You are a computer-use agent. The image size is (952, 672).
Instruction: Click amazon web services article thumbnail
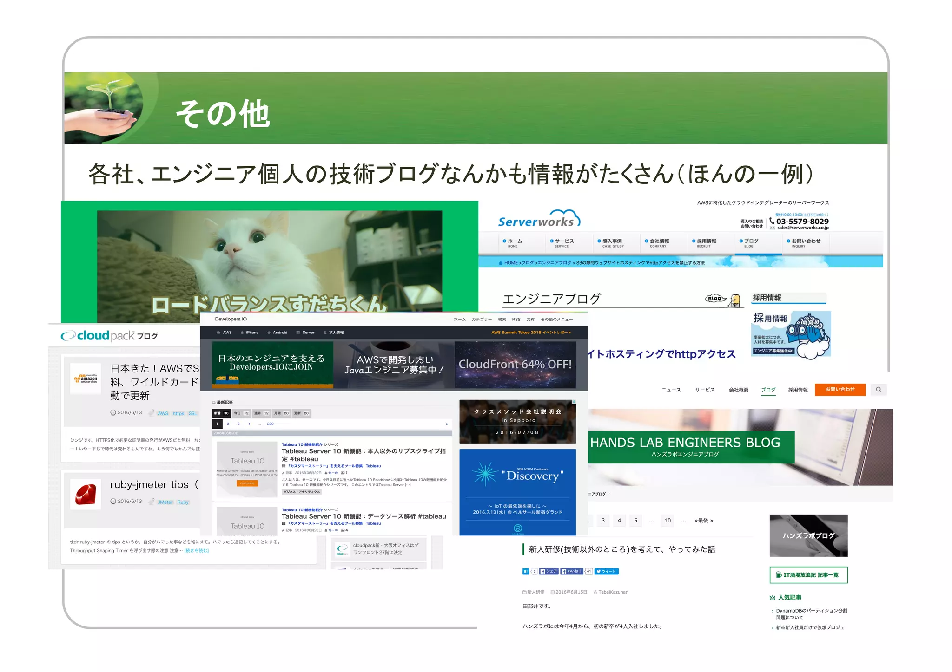tap(86, 378)
